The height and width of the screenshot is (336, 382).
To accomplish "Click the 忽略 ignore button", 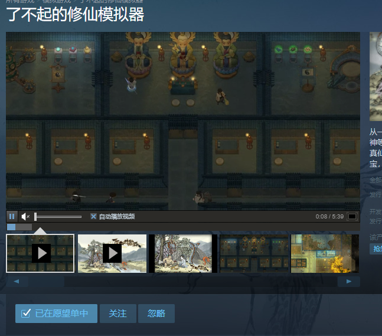I will 156,314.
